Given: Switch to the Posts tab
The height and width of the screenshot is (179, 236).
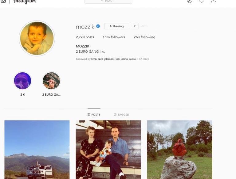Looking at the screenshot, I should tap(94, 115).
